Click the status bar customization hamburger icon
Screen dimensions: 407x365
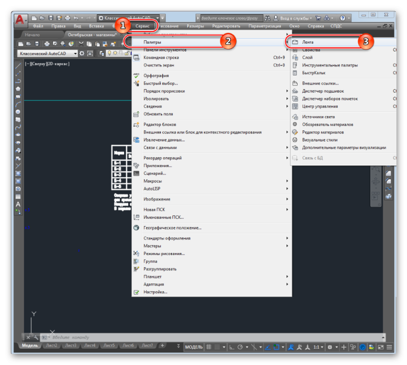[389, 347]
